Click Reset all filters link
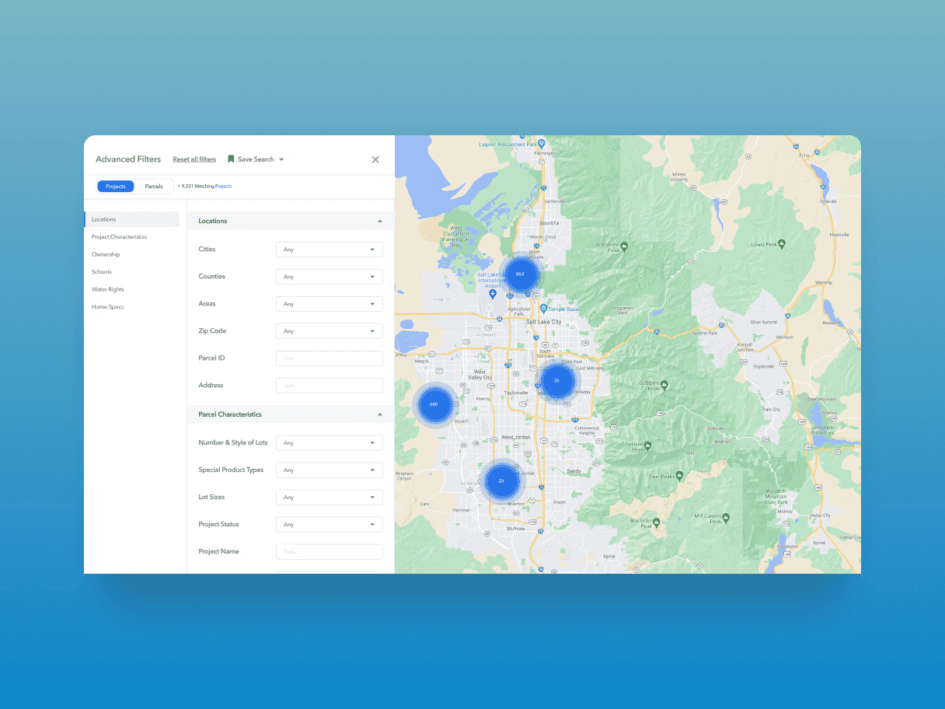This screenshot has width=945, height=709. pos(194,159)
